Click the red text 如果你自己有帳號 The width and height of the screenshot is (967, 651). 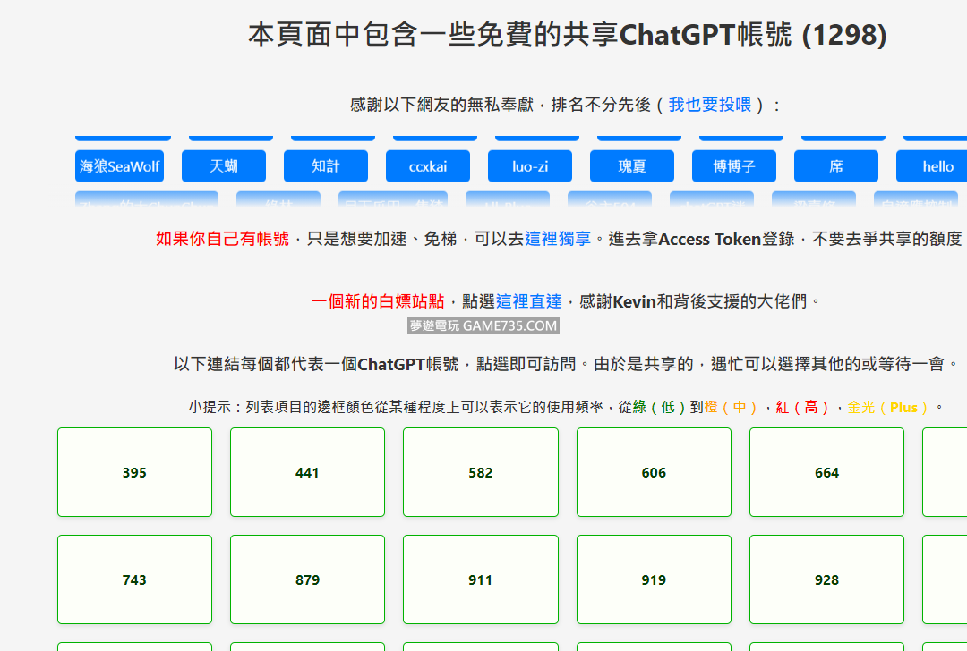[222, 239]
